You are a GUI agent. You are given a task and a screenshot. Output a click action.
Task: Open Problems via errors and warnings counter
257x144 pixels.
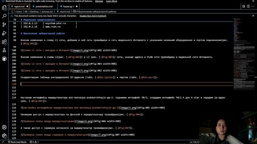[x=34, y=142]
